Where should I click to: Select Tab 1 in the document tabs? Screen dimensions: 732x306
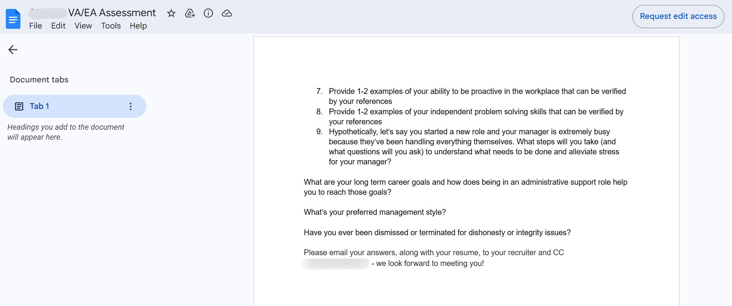[39, 107]
